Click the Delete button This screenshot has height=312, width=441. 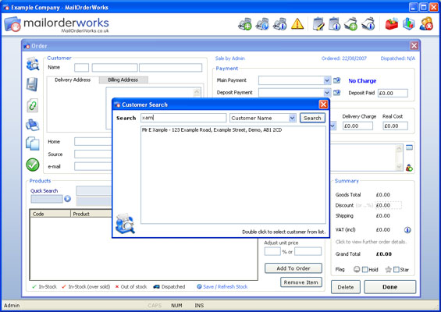(x=346, y=287)
